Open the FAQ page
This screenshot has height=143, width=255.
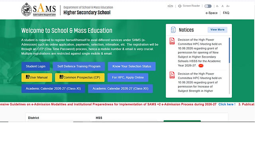[x=226, y=13]
